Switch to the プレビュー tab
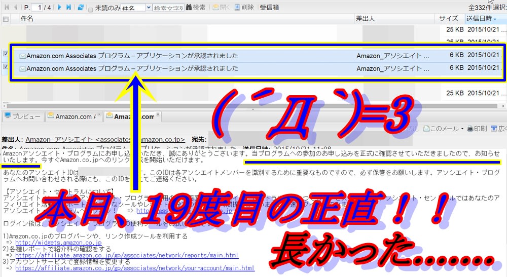The height and width of the screenshot is (277, 507). point(23,116)
